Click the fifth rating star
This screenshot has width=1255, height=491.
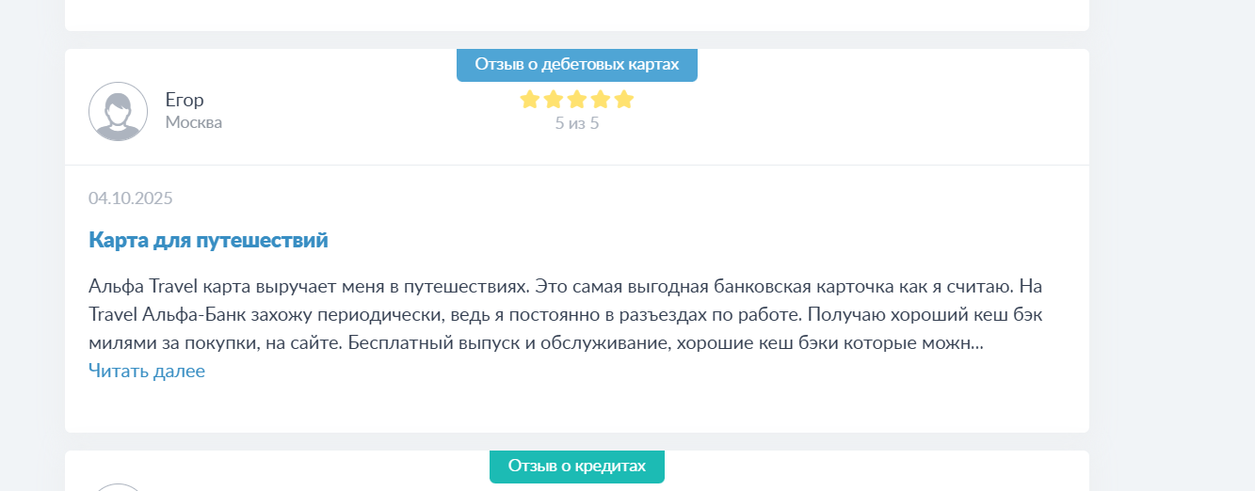(x=623, y=100)
